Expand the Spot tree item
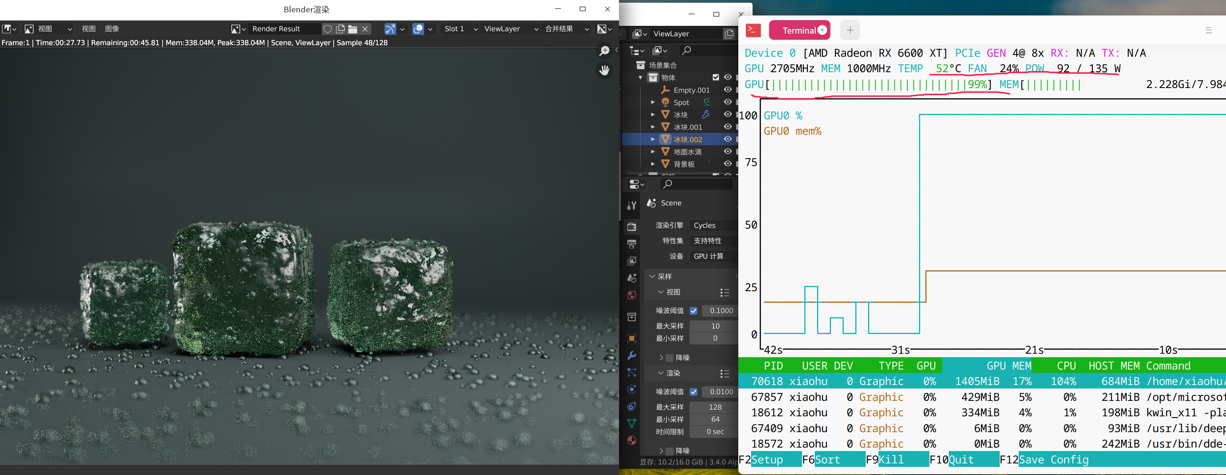This screenshot has width=1226, height=475. [x=653, y=102]
